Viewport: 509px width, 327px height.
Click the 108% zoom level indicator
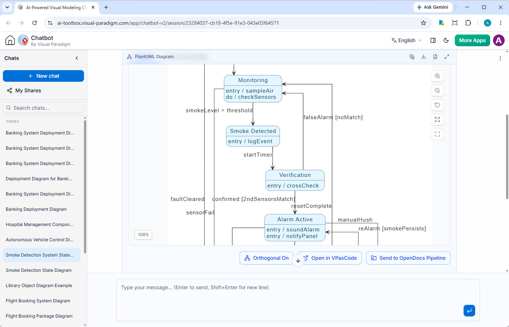(x=143, y=235)
